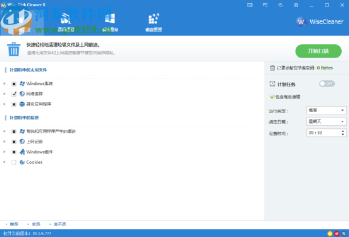Click the 计算机中的无用文件 section header

click(x=28, y=70)
